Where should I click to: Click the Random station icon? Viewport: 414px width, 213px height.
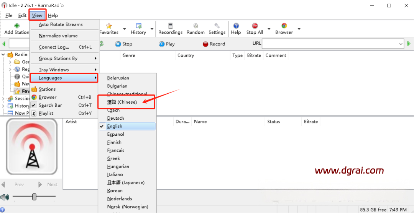195,26
